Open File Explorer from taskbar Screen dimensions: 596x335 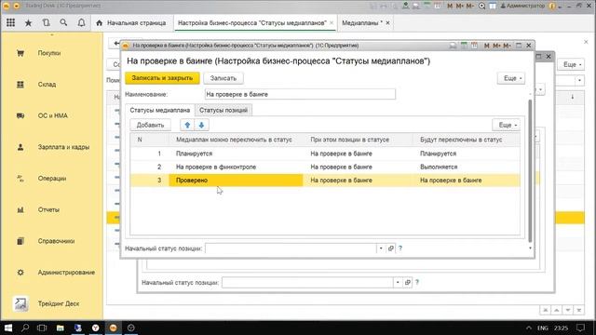point(60,328)
